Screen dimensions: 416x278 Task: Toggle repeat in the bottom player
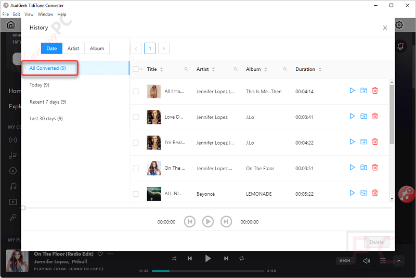(242, 258)
